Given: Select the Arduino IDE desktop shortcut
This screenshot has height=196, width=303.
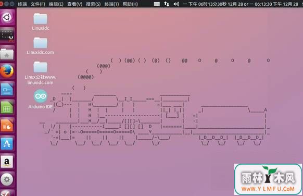Looking at the screenshot, I should pos(41,99).
